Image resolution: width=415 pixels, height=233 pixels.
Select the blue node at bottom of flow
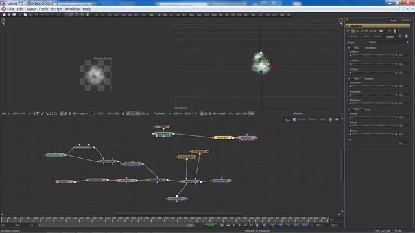click(x=177, y=199)
